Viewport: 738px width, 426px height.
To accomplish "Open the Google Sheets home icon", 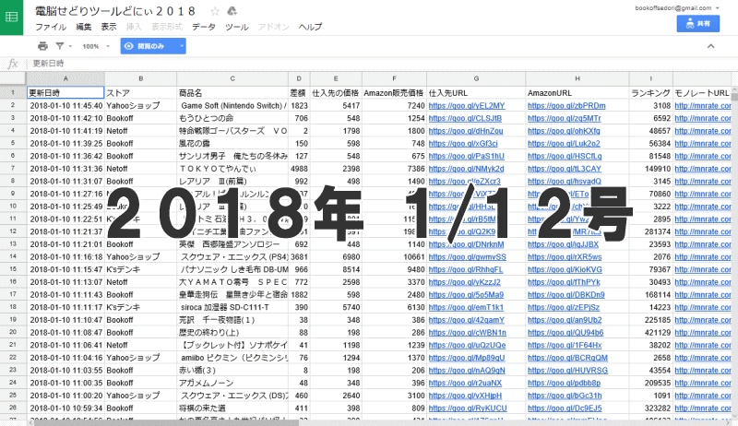I will [x=11, y=18].
